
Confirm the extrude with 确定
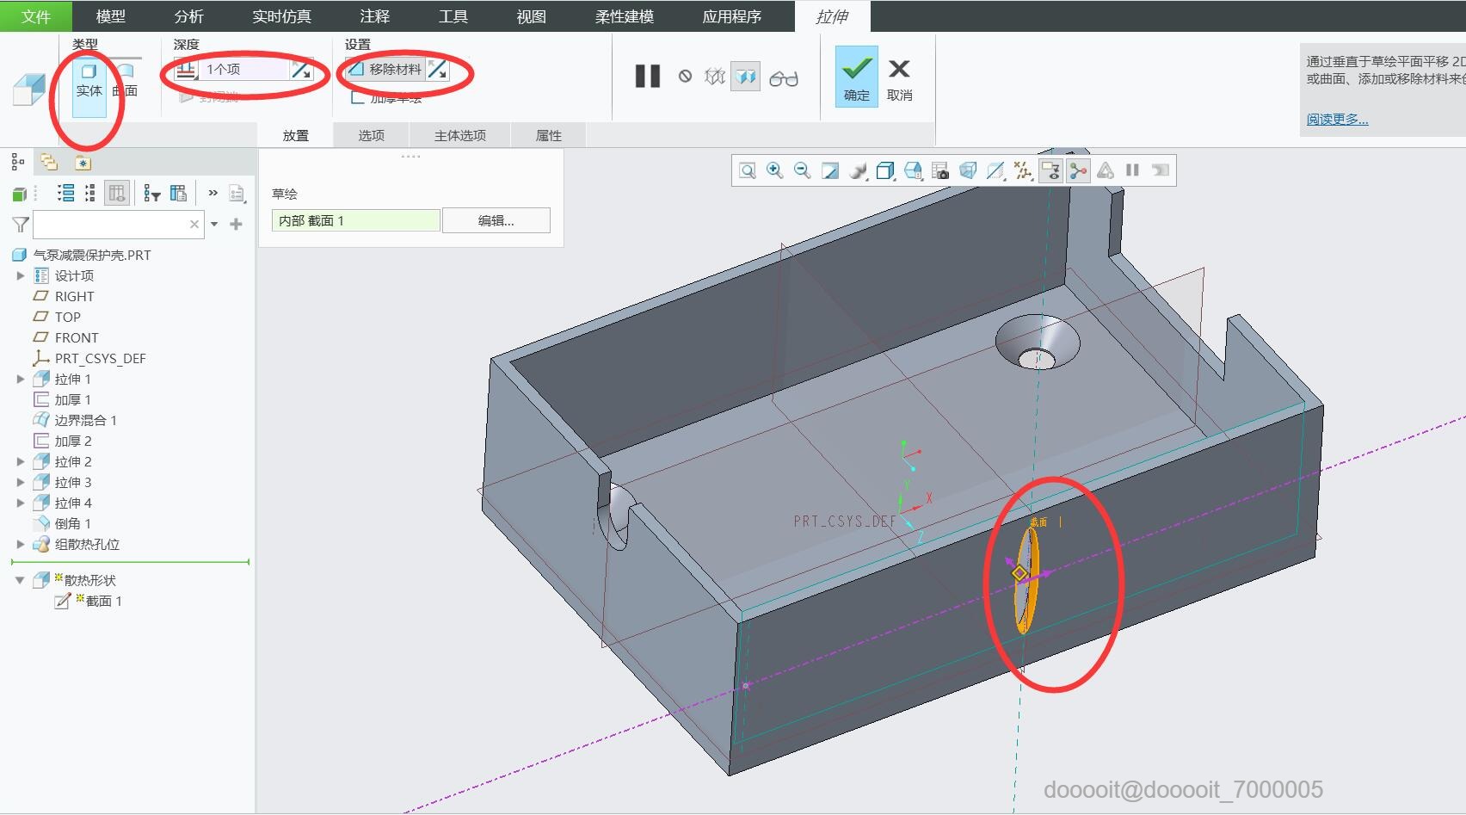(857, 77)
